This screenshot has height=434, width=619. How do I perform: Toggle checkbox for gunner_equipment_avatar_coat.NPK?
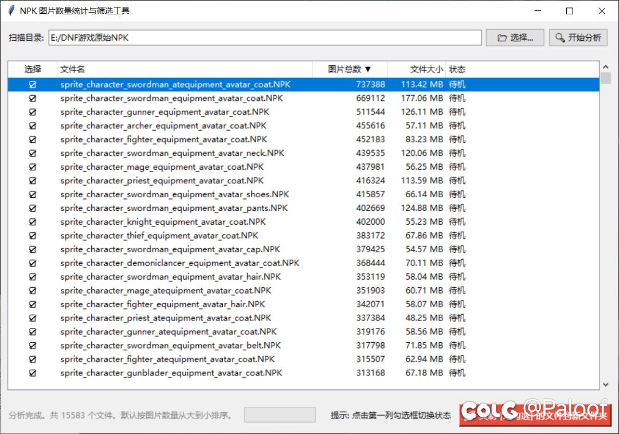pos(33,112)
